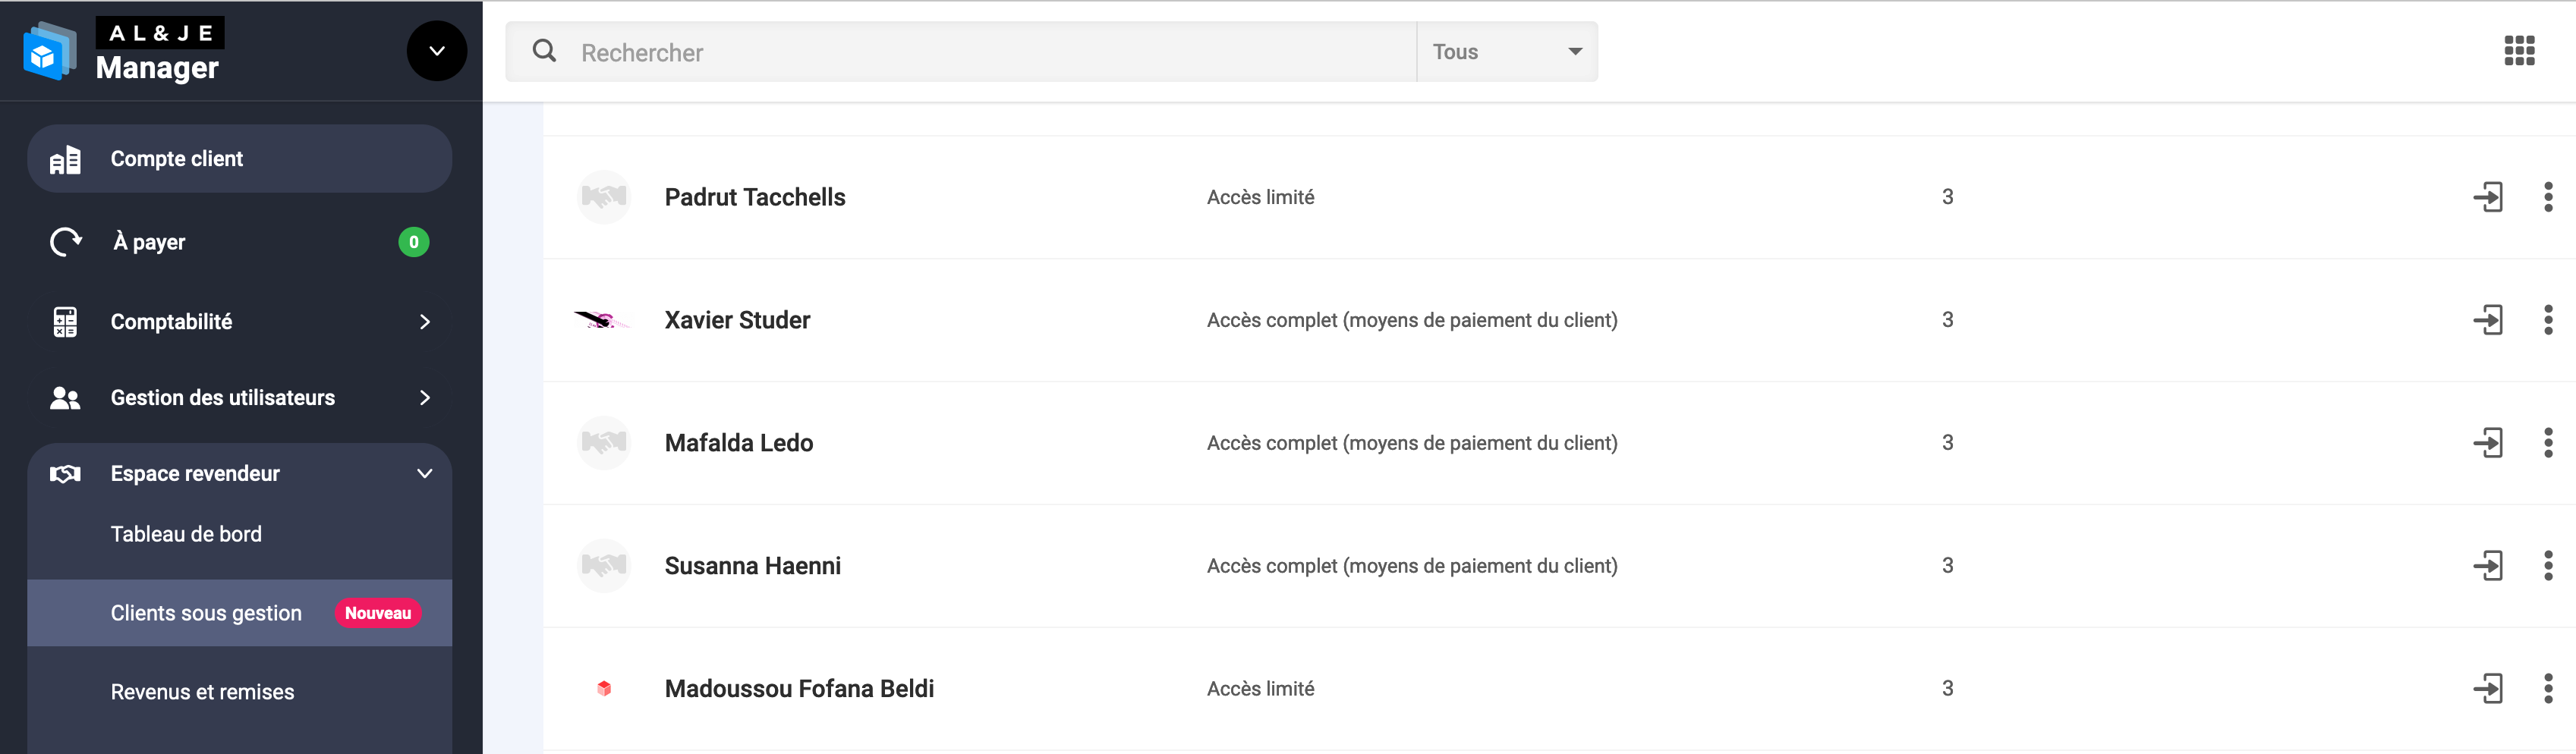
Task: Open Revenus et remises page
Action: coord(202,692)
